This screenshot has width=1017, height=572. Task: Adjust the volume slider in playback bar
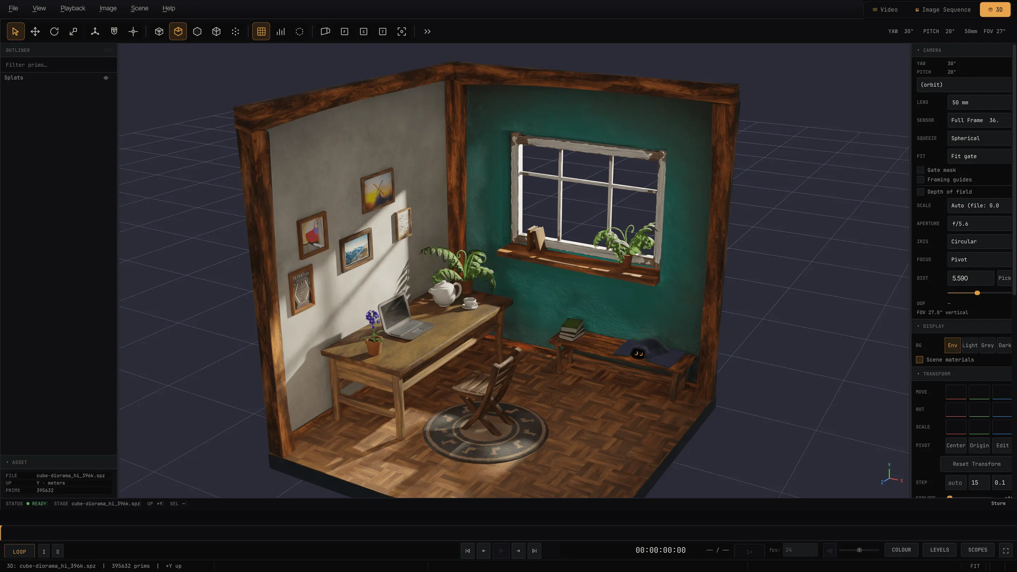click(859, 550)
